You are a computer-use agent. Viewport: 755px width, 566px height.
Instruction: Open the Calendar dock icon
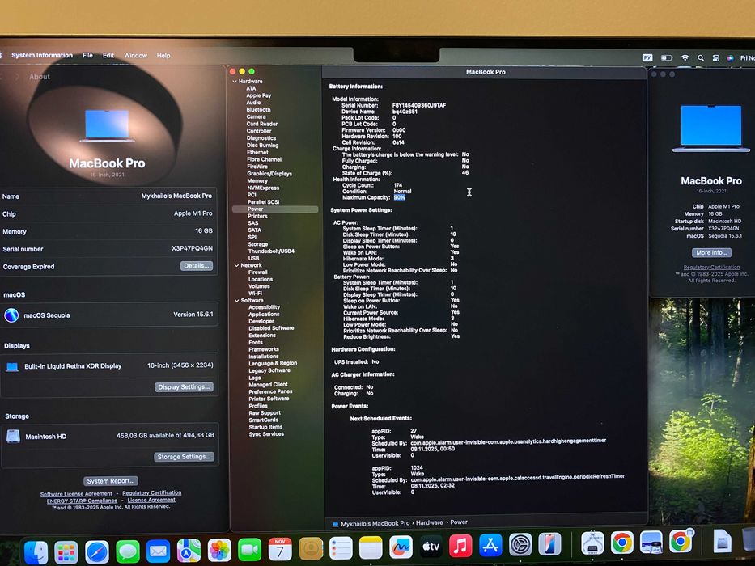[280, 549]
